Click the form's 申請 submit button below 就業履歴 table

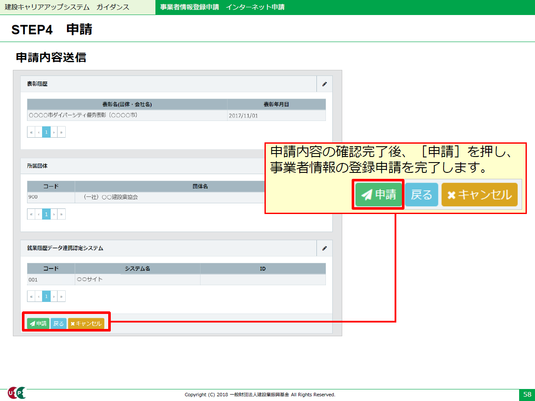point(38,324)
